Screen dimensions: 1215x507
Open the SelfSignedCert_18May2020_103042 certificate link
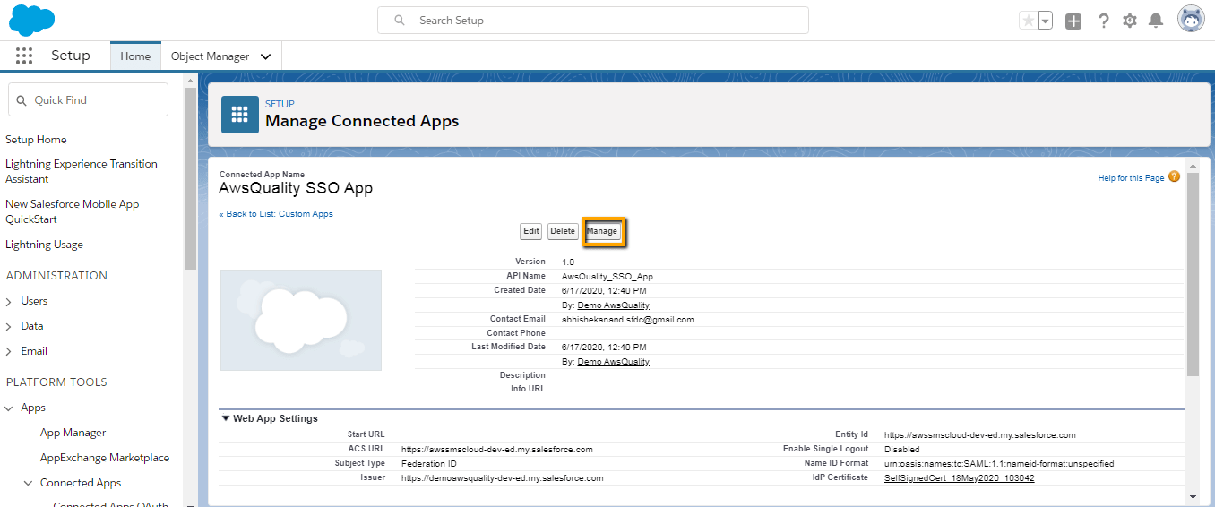[960, 477]
